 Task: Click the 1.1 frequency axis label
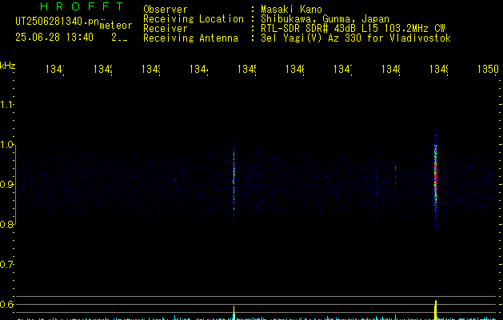point(6,105)
